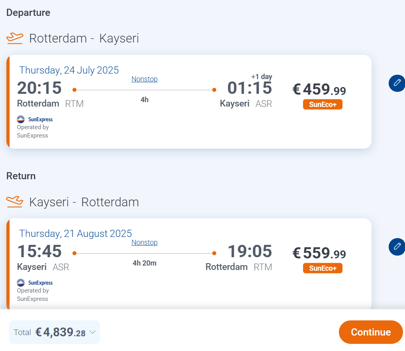Click the Total €4,839.28 summary box

tap(55, 332)
